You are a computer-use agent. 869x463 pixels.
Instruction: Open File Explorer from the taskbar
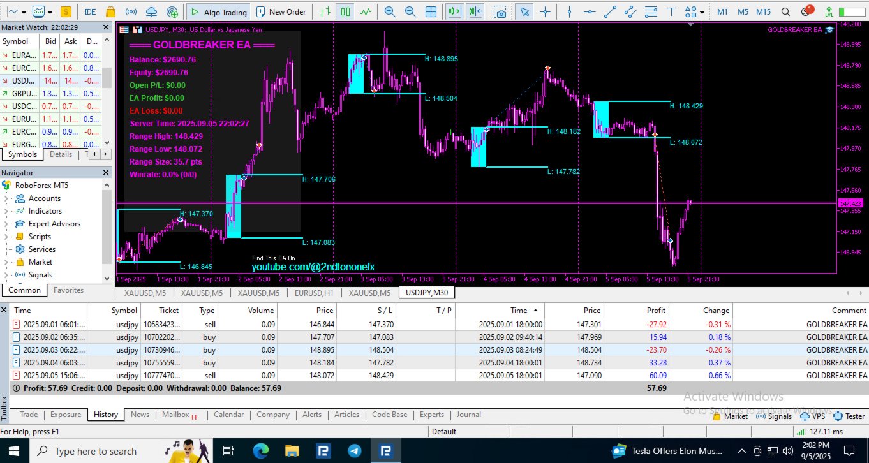(x=292, y=451)
